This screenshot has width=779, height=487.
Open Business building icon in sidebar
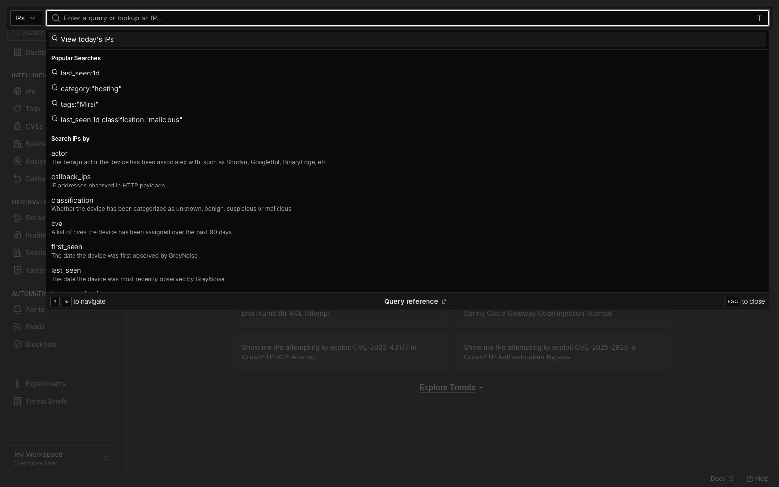[x=18, y=144]
